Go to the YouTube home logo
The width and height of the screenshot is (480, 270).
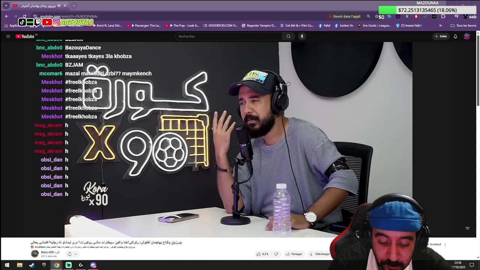[x=25, y=36]
